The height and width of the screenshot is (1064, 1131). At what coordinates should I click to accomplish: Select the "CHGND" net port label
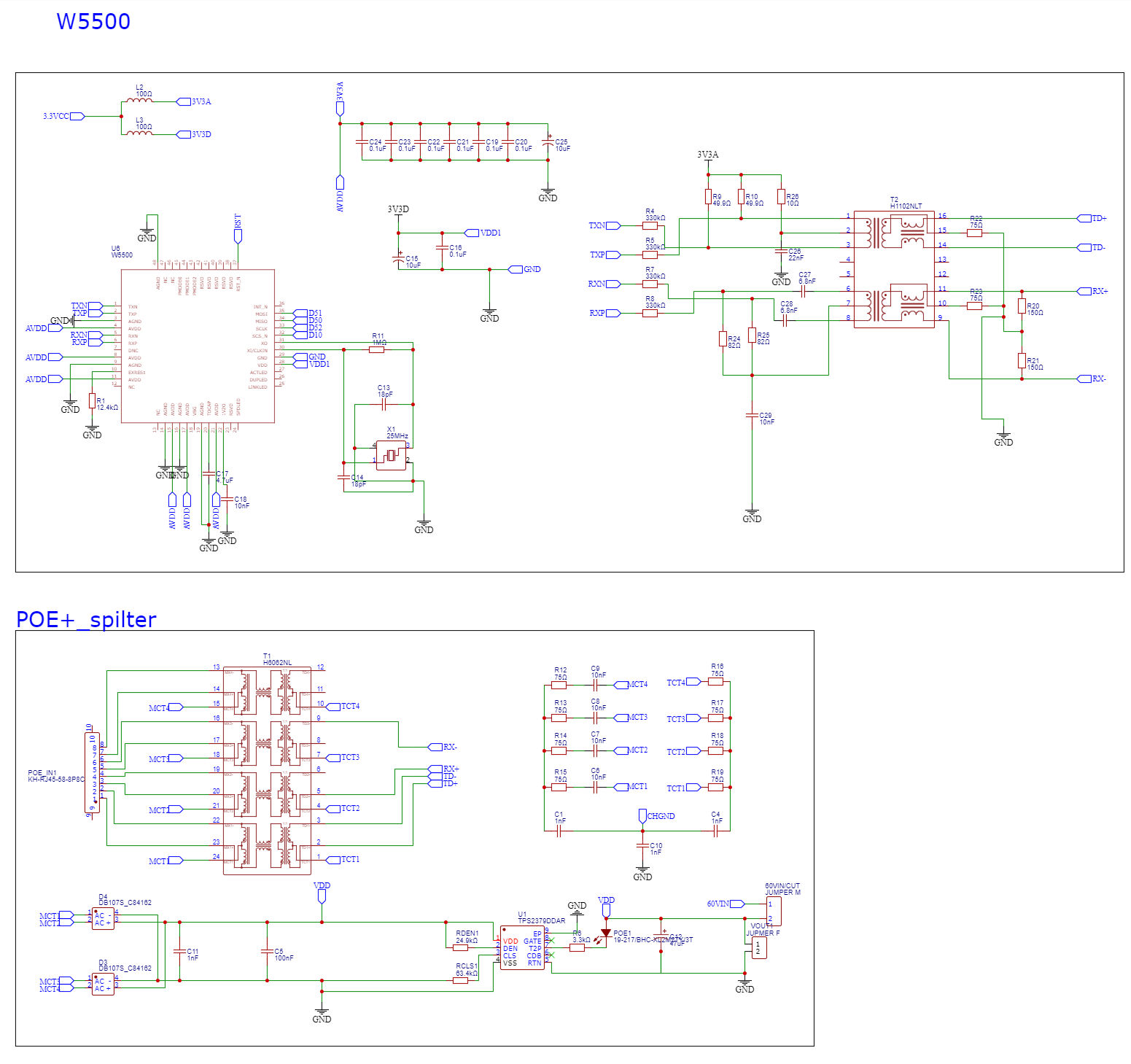656,816
